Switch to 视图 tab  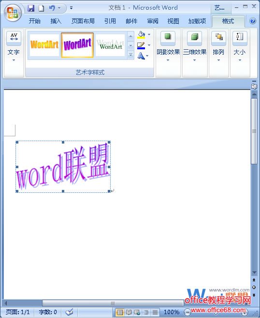click(x=173, y=21)
